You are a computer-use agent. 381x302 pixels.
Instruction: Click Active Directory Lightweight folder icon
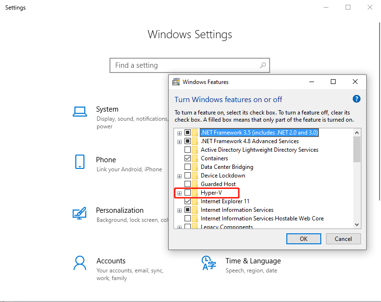pos(195,150)
